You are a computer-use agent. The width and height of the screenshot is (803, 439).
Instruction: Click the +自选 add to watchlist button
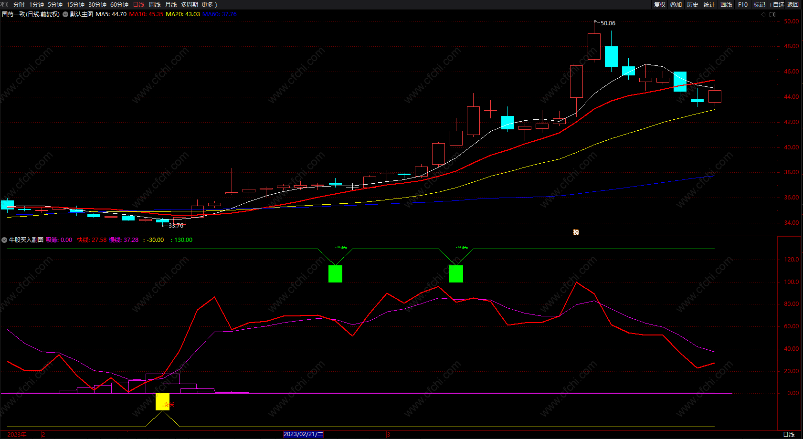776,4
